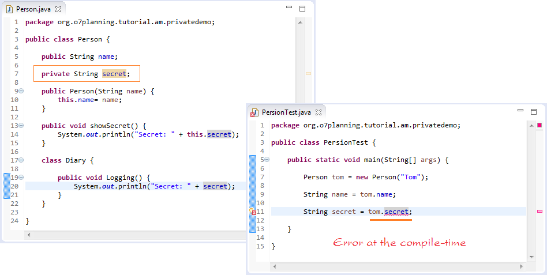Click Java file icon on Person.java tab
Screen dimensions: 547x275
click(x=10, y=9)
